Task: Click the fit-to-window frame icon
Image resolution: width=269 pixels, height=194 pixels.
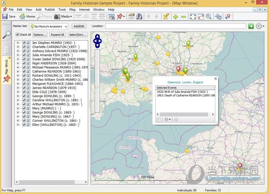Action: click(193, 17)
